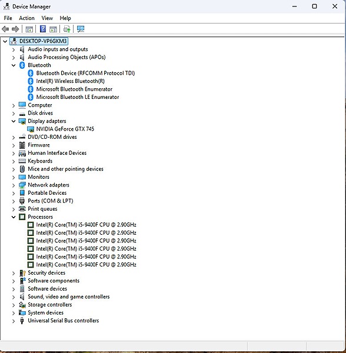346x353 pixels.
Task: Click the Print queues printer icon
Action: (x=22, y=209)
